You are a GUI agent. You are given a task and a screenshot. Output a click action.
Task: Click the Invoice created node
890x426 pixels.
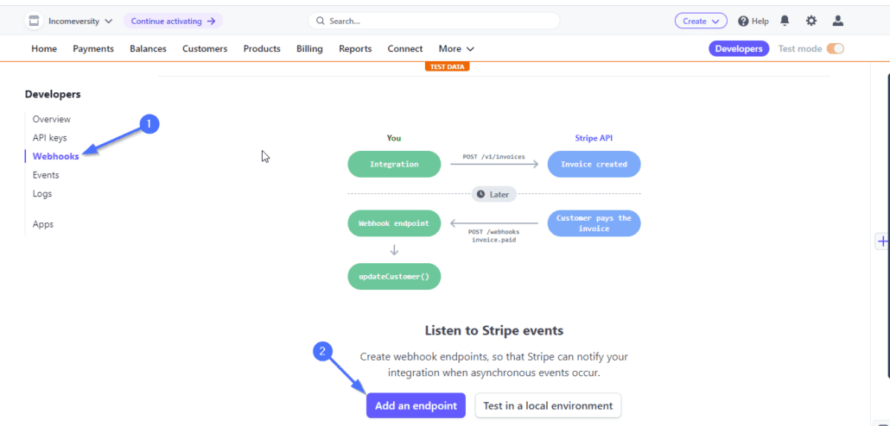594,165
